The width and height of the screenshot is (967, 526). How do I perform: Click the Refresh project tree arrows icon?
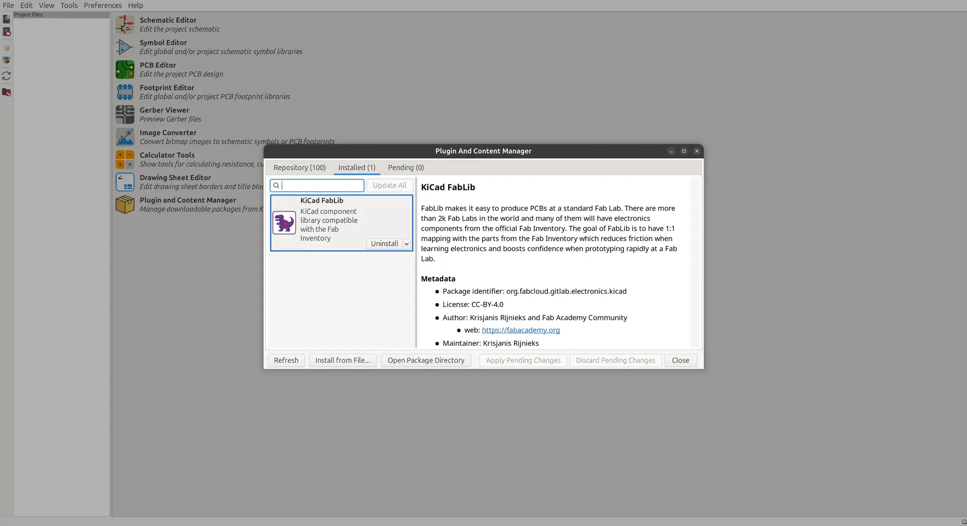(x=7, y=76)
